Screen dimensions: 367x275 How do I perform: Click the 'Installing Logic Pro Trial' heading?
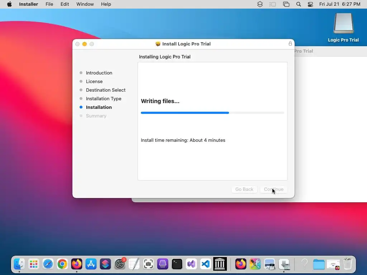[165, 57]
